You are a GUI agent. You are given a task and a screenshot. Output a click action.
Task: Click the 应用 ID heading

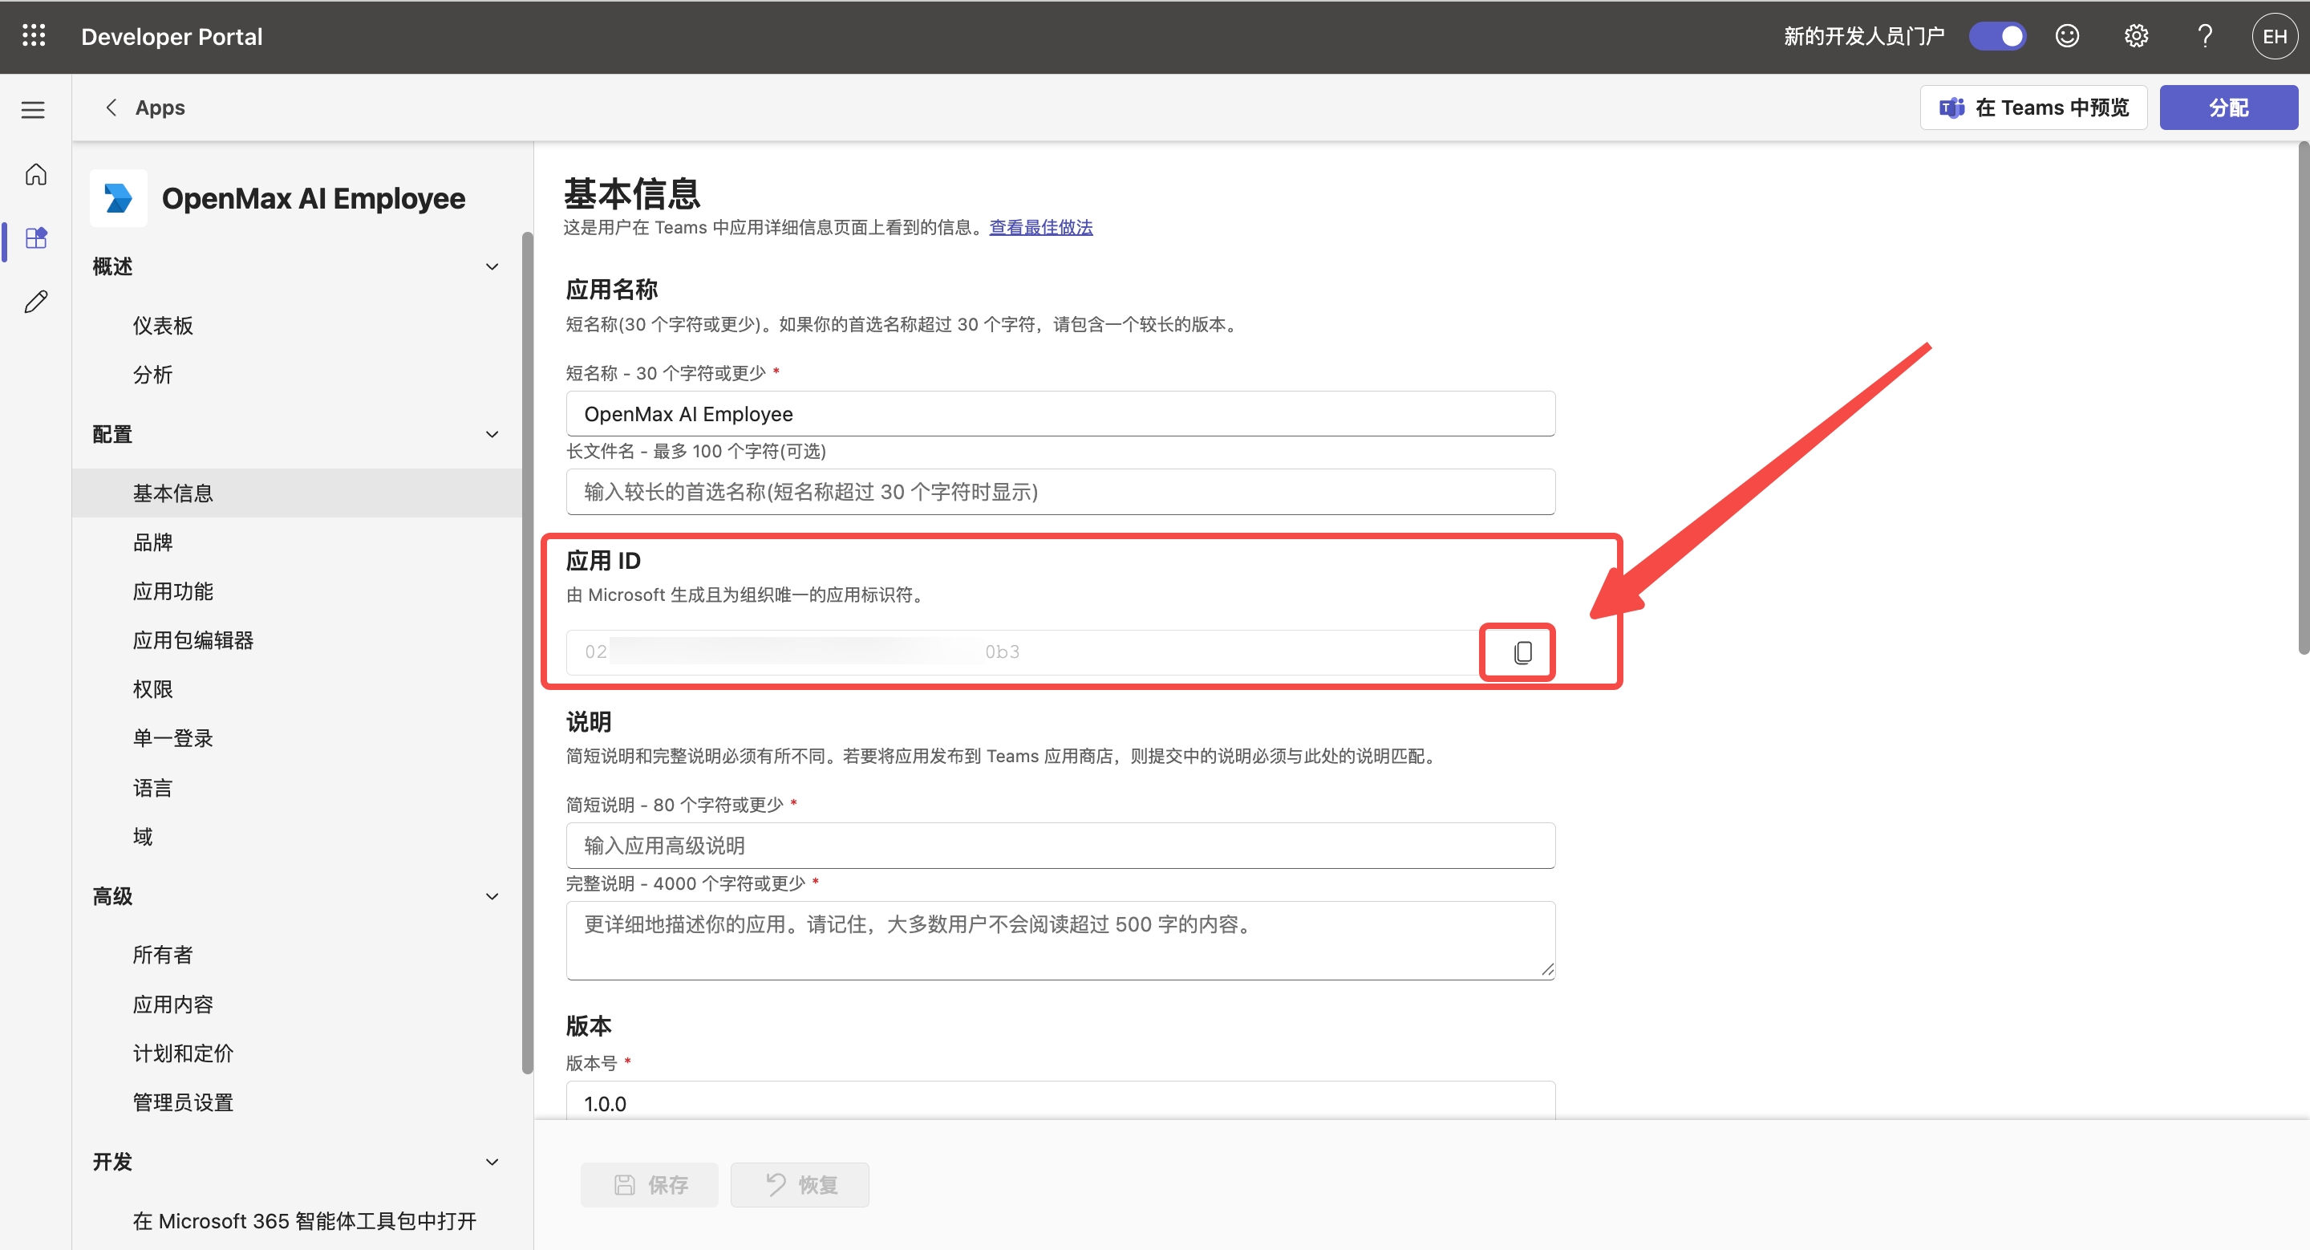(602, 561)
